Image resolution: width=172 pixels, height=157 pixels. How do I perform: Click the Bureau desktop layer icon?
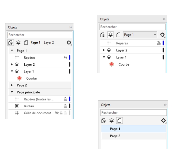tap(17, 106)
